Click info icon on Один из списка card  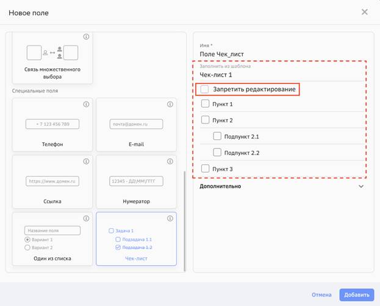tap(86, 218)
